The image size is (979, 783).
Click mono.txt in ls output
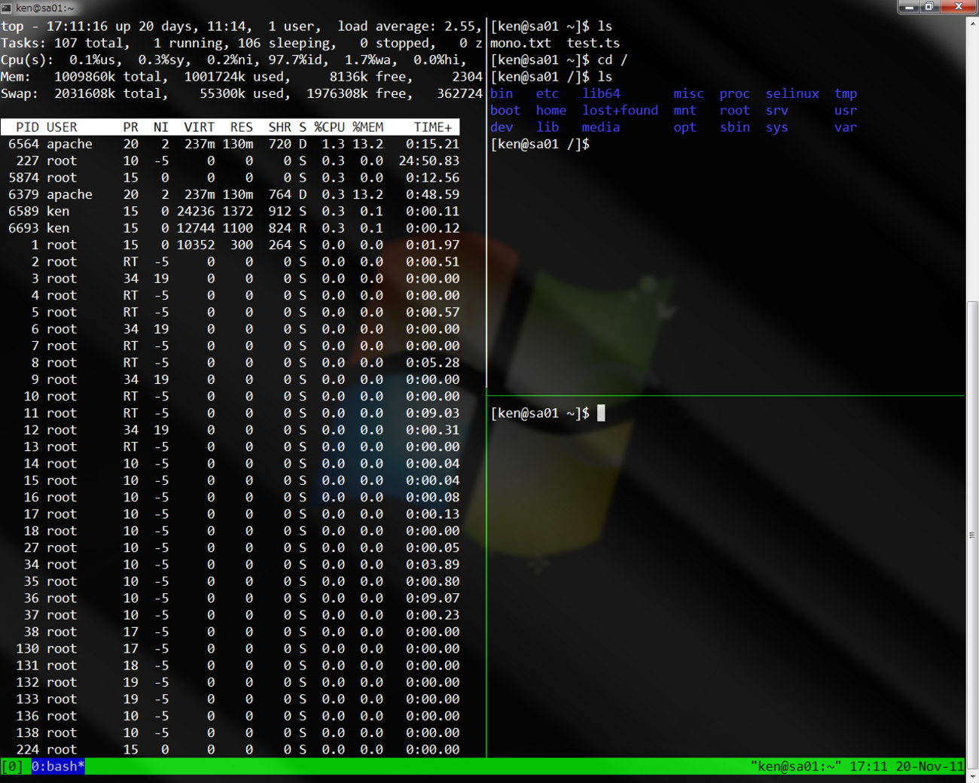coord(521,43)
